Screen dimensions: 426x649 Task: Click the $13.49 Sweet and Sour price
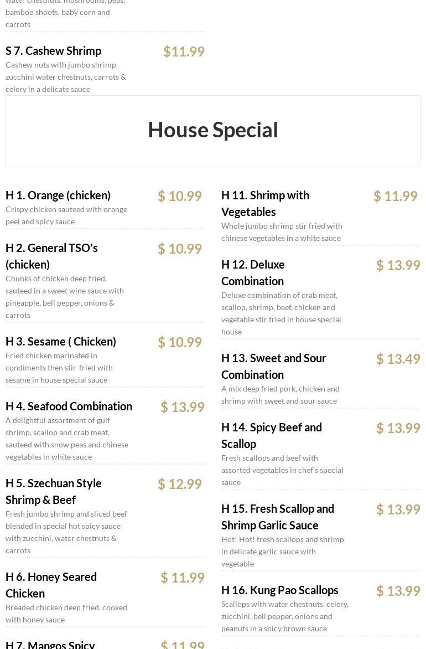tap(398, 359)
